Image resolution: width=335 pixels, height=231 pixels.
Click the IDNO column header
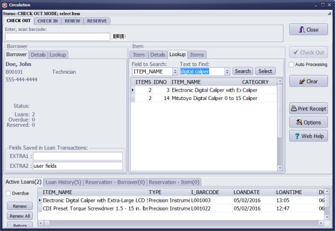tap(161, 82)
